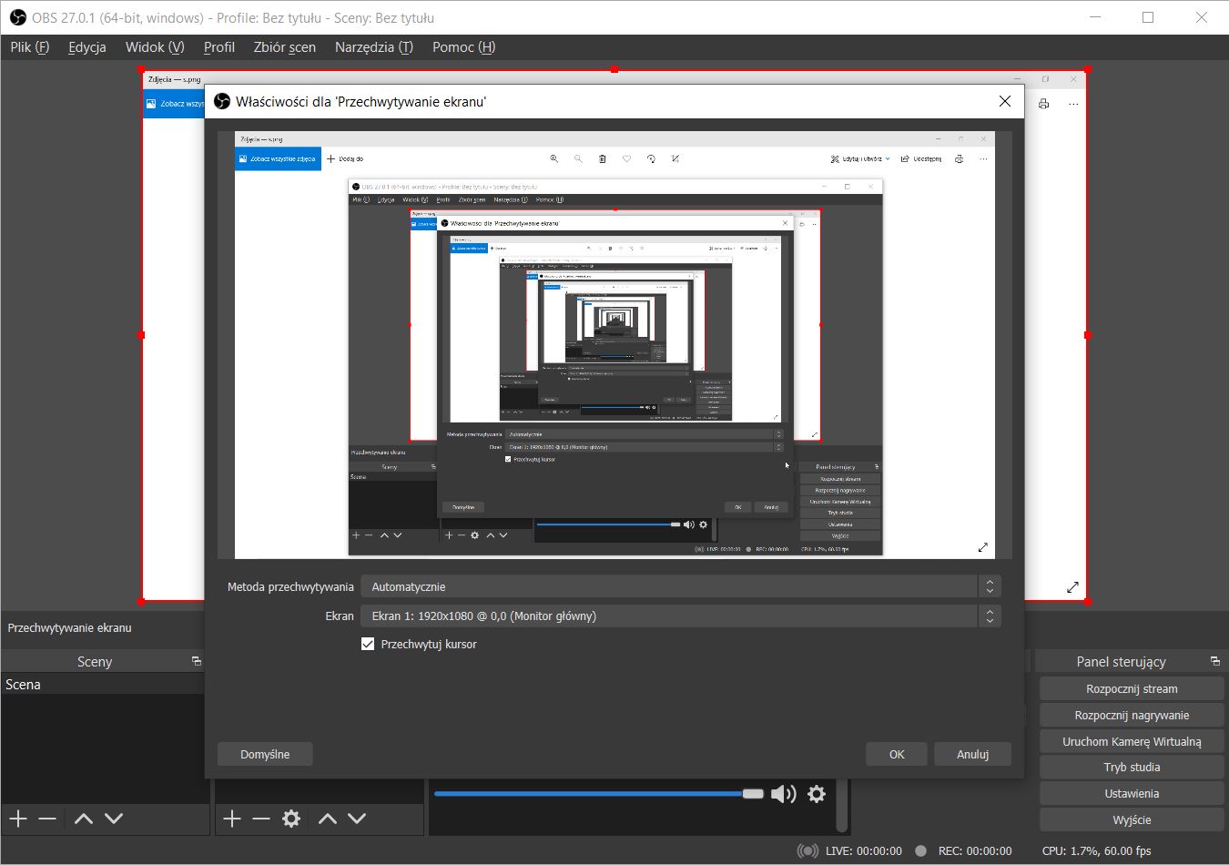Remove source with the minus beside the sources gear
The width and height of the screenshot is (1229, 865).
point(261,819)
